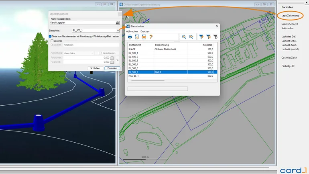Open Blattschnitt selection button next to BL_500_1
Screen dimensions: 309x174
point(118,30)
